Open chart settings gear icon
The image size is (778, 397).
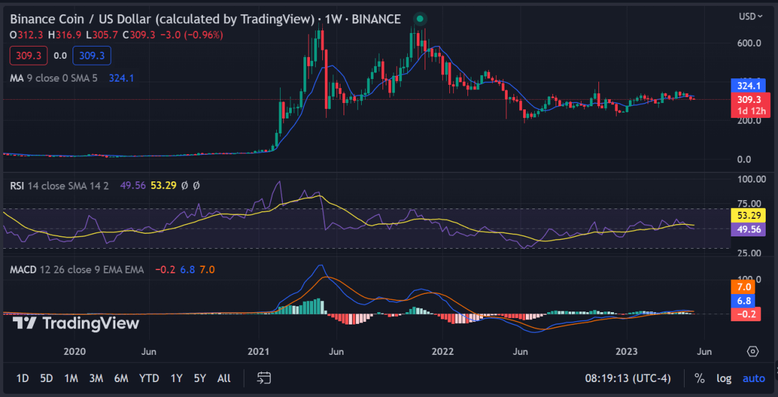[x=753, y=351]
